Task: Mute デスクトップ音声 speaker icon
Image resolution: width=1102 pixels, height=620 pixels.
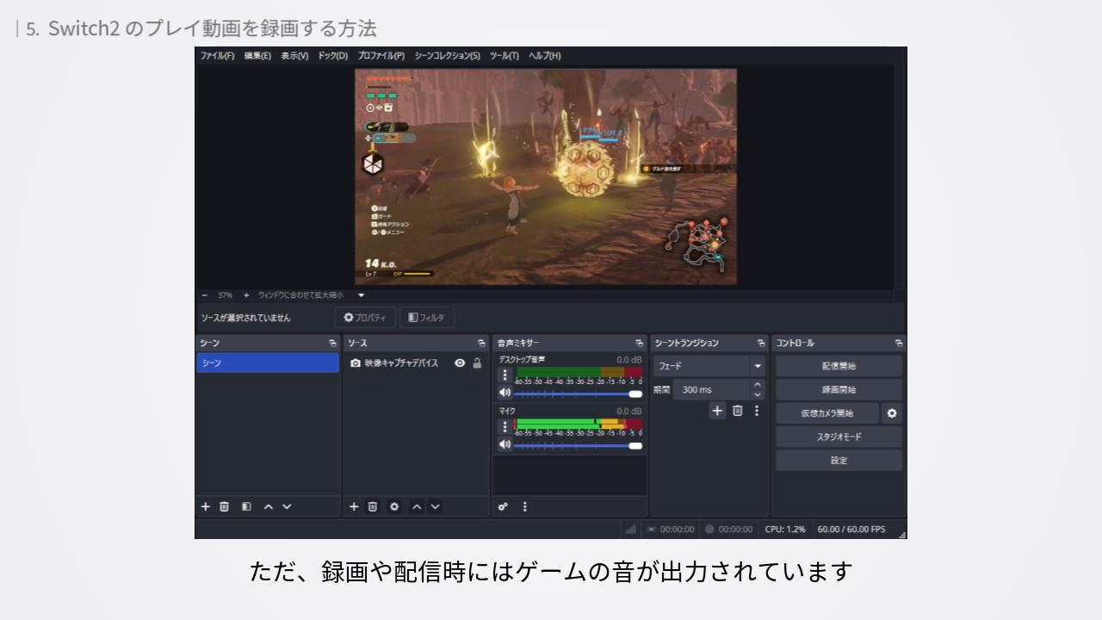Action: [505, 393]
